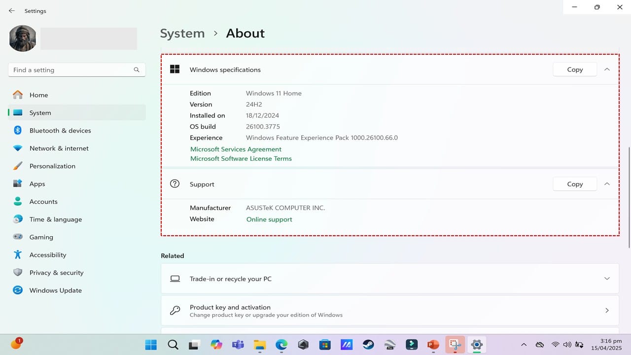
Task: Click the question mark Support icon
Action: point(175,183)
